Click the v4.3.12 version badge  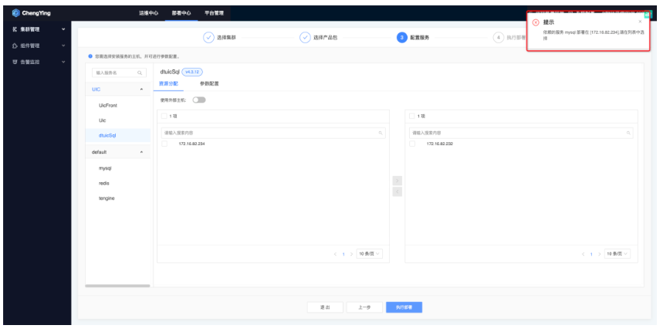[192, 72]
